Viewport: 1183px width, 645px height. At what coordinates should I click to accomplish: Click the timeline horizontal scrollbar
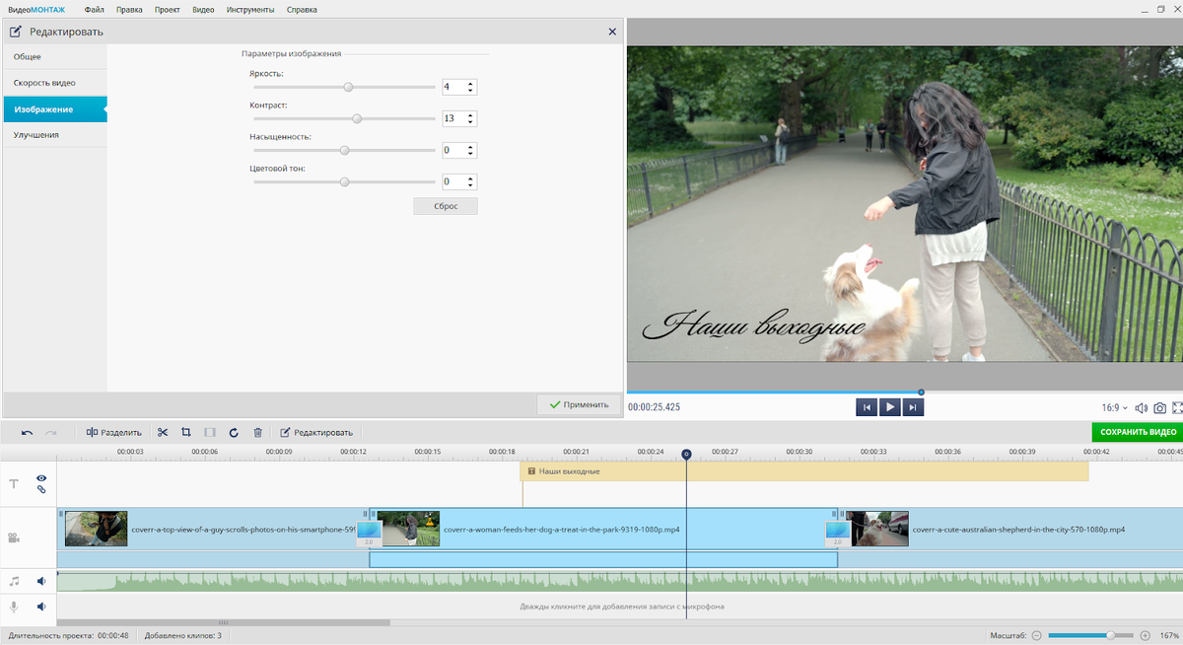(224, 622)
